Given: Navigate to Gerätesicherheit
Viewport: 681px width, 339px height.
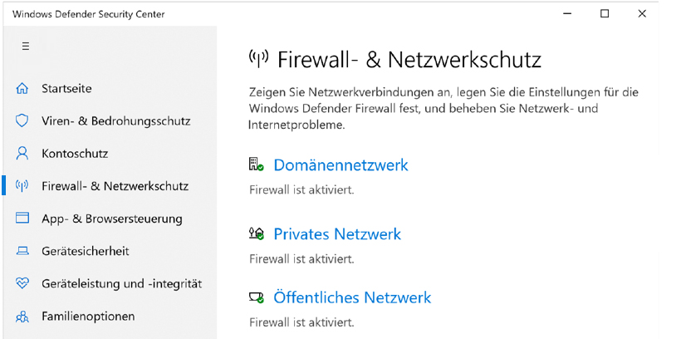Looking at the screenshot, I should click(x=86, y=251).
